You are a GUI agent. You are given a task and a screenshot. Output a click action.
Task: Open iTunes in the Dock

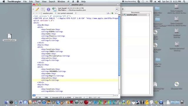(44, 102)
